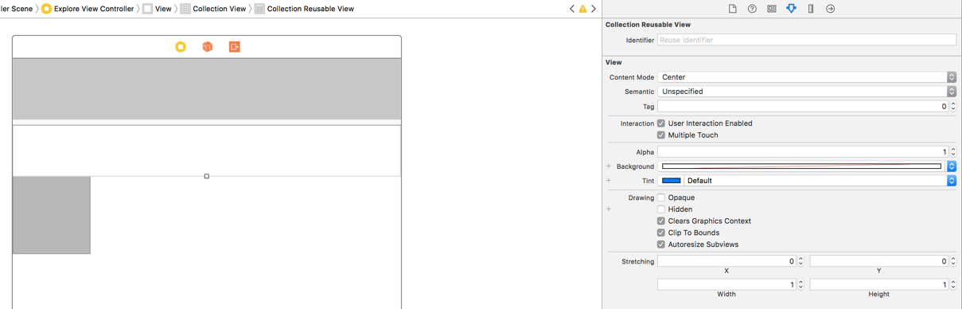
Task: Show the Connections inspector arrow icon
Action: (830, 9)
